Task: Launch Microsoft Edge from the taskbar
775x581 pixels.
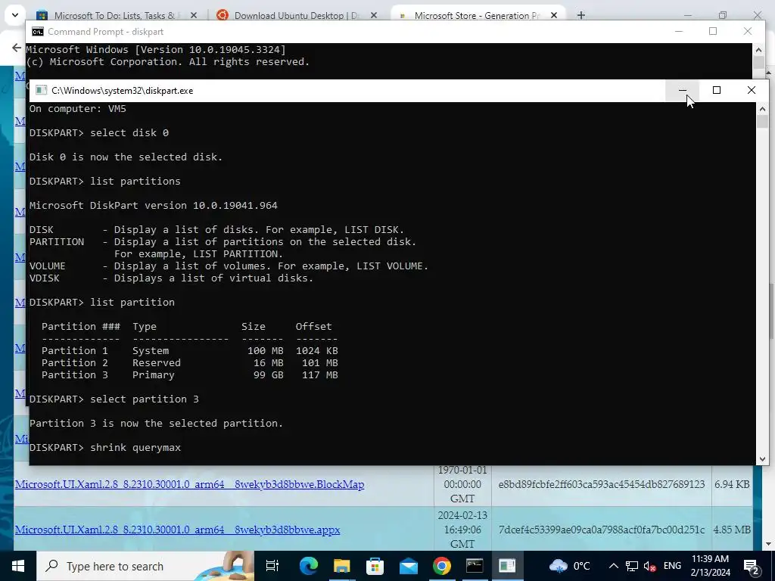Action: (x=309, y=566)
